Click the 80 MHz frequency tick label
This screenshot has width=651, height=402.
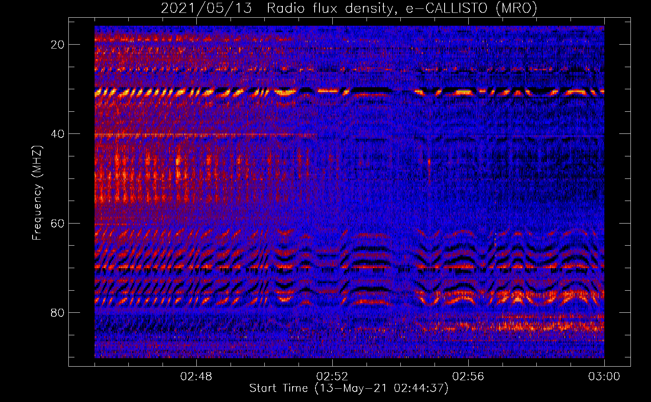pos(58,313)
